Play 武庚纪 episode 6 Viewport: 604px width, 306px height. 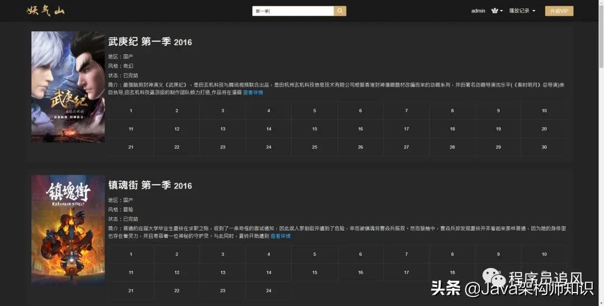click(361, 111)
